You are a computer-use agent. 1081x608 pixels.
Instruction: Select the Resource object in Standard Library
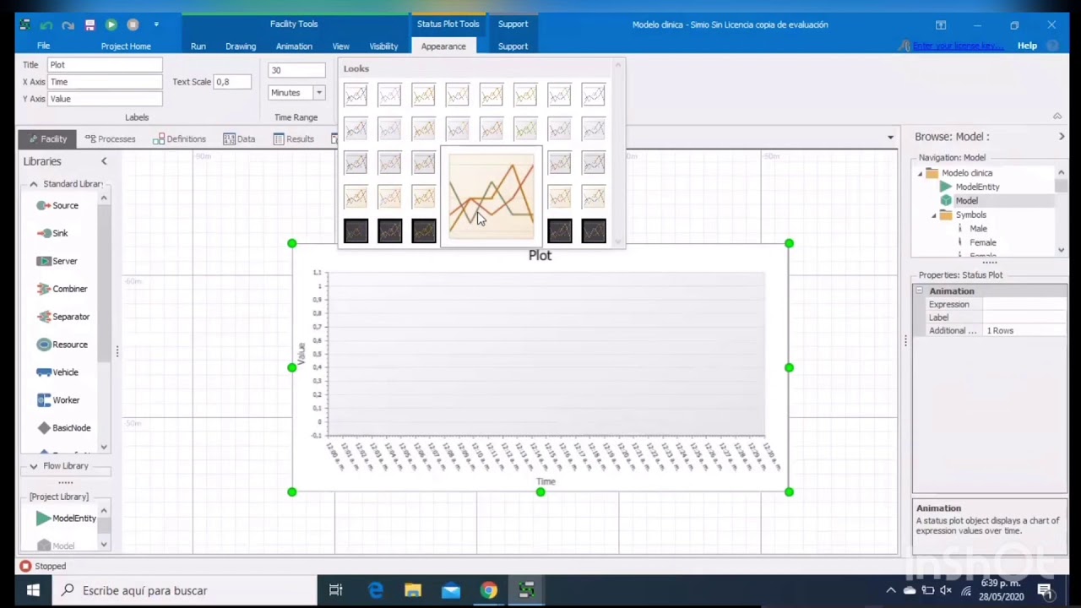click(62, 345)
